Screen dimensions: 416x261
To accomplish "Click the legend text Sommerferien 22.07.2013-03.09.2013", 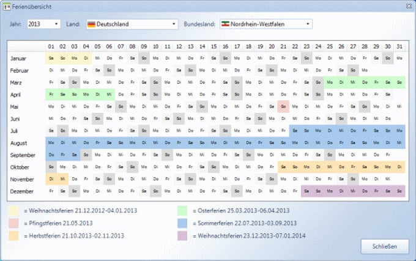I will [247, 223].
